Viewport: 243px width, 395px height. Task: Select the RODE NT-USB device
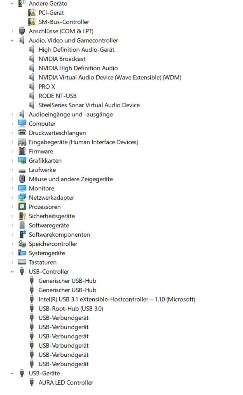[58, 96]
